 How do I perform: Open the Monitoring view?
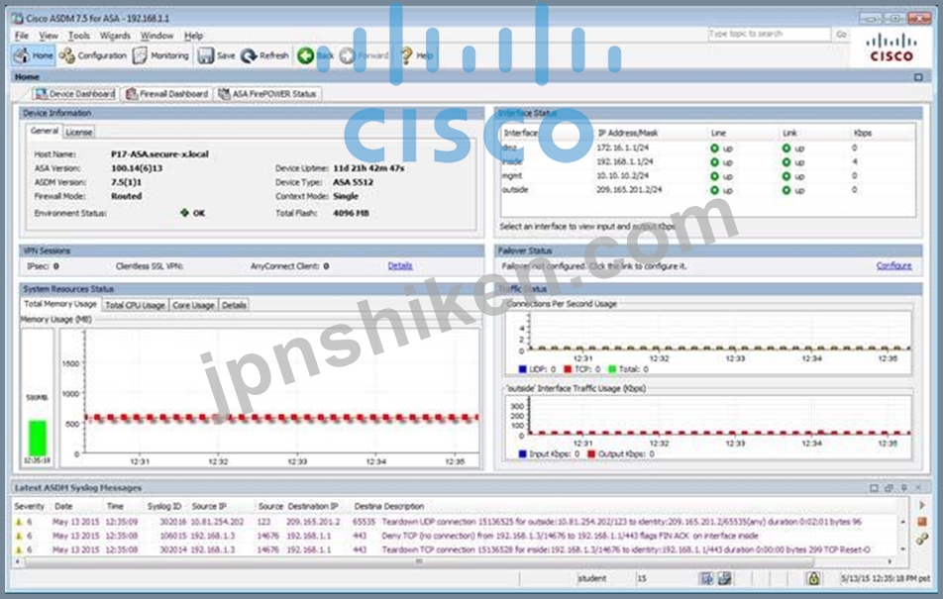(160, 55)
